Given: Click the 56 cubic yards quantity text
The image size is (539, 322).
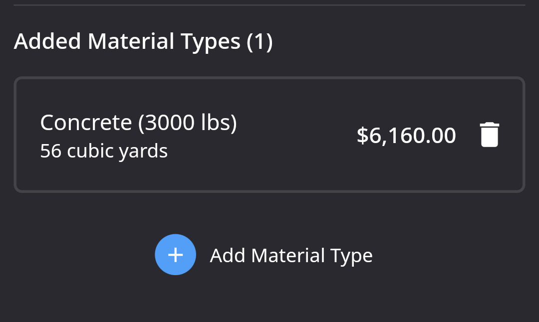Looking at the screenshot, I should [x=104, y=151].
